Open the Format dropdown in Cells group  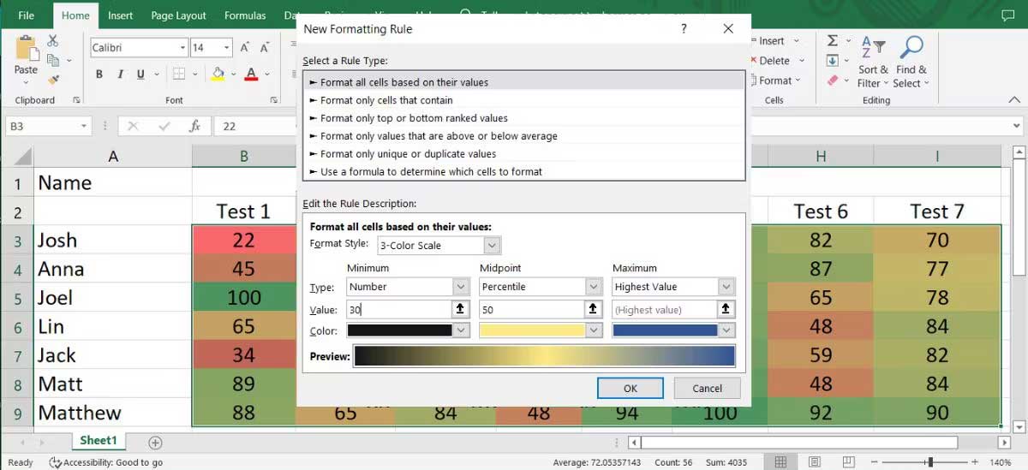779,80
